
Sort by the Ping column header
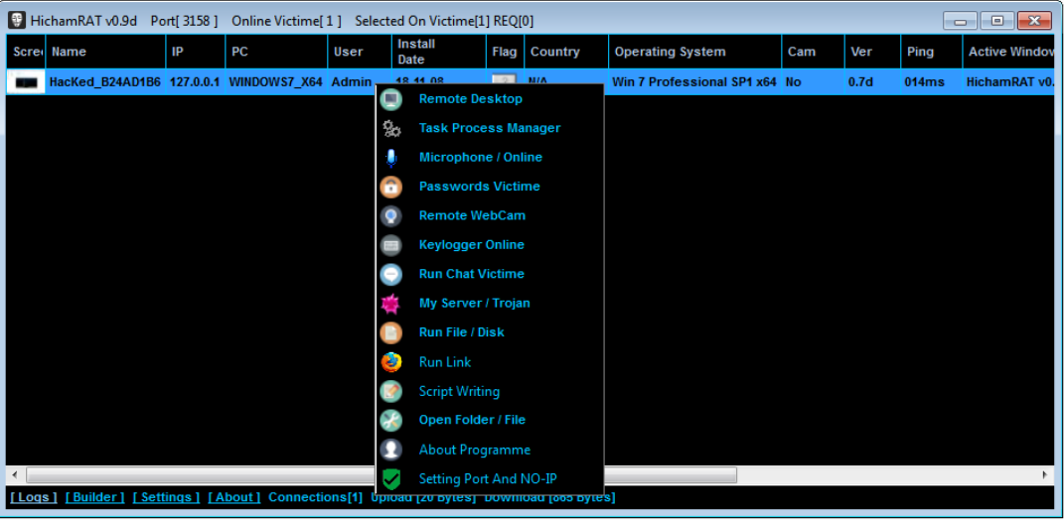click(x=932, y=52)
